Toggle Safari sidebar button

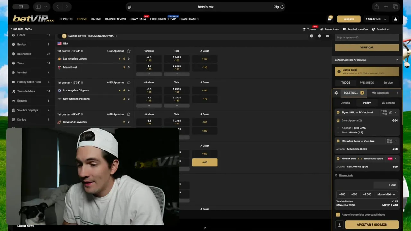tap(38, 7)
